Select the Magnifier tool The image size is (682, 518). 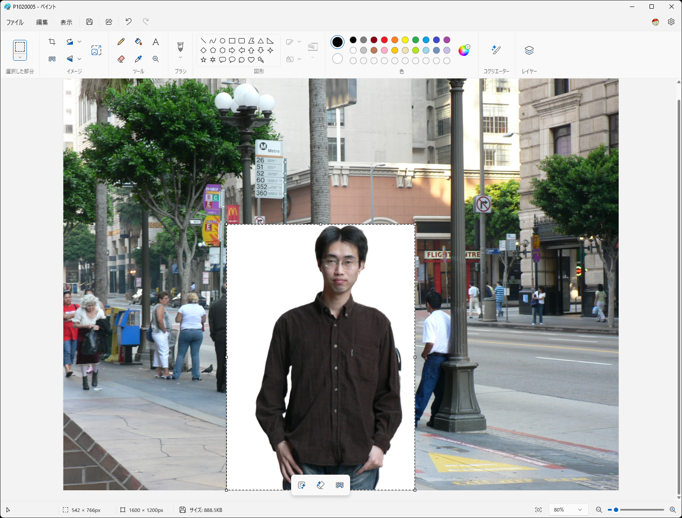[156, 59]
